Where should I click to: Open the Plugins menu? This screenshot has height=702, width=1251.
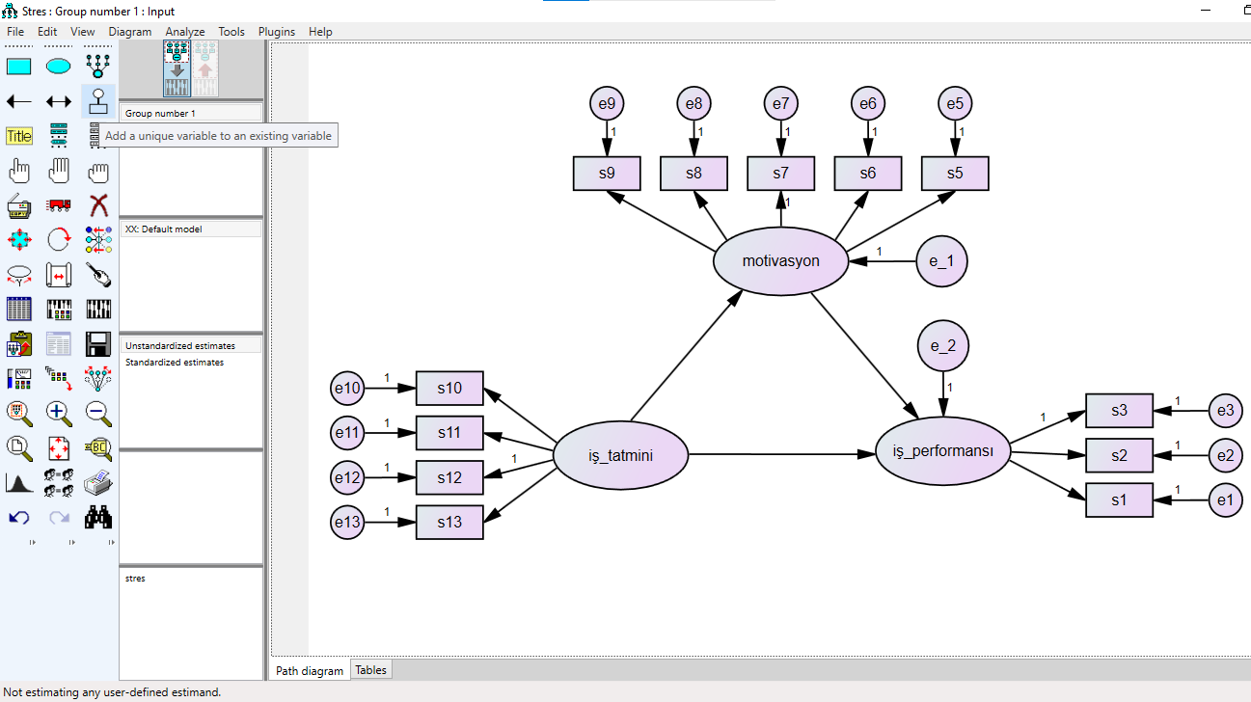(277, 32)
